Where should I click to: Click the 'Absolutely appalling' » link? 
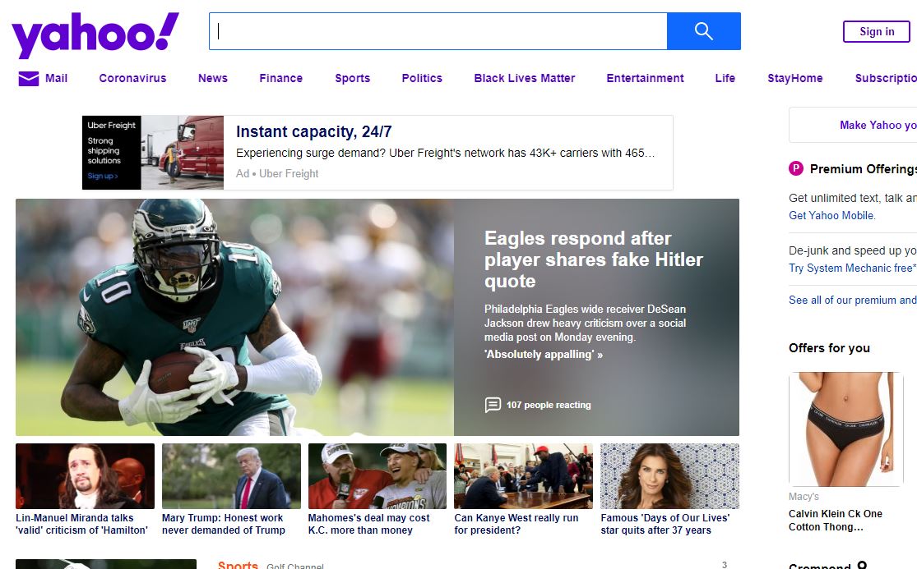pos(544,354)
